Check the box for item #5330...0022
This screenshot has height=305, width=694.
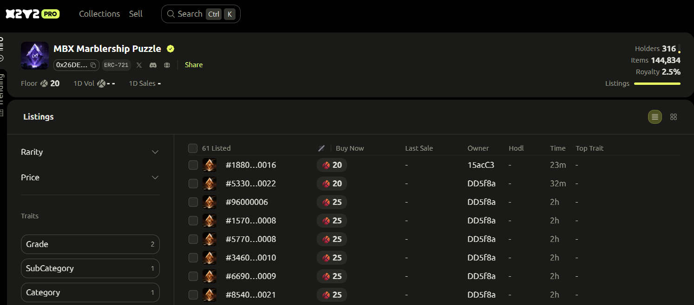pyautogui.click(x=193, y=184)
